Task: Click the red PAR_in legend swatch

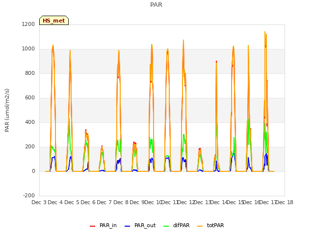Action: point(93,226)
